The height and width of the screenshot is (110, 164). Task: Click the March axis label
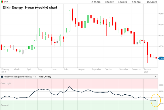pyautogui.click(x=16, y=69)
